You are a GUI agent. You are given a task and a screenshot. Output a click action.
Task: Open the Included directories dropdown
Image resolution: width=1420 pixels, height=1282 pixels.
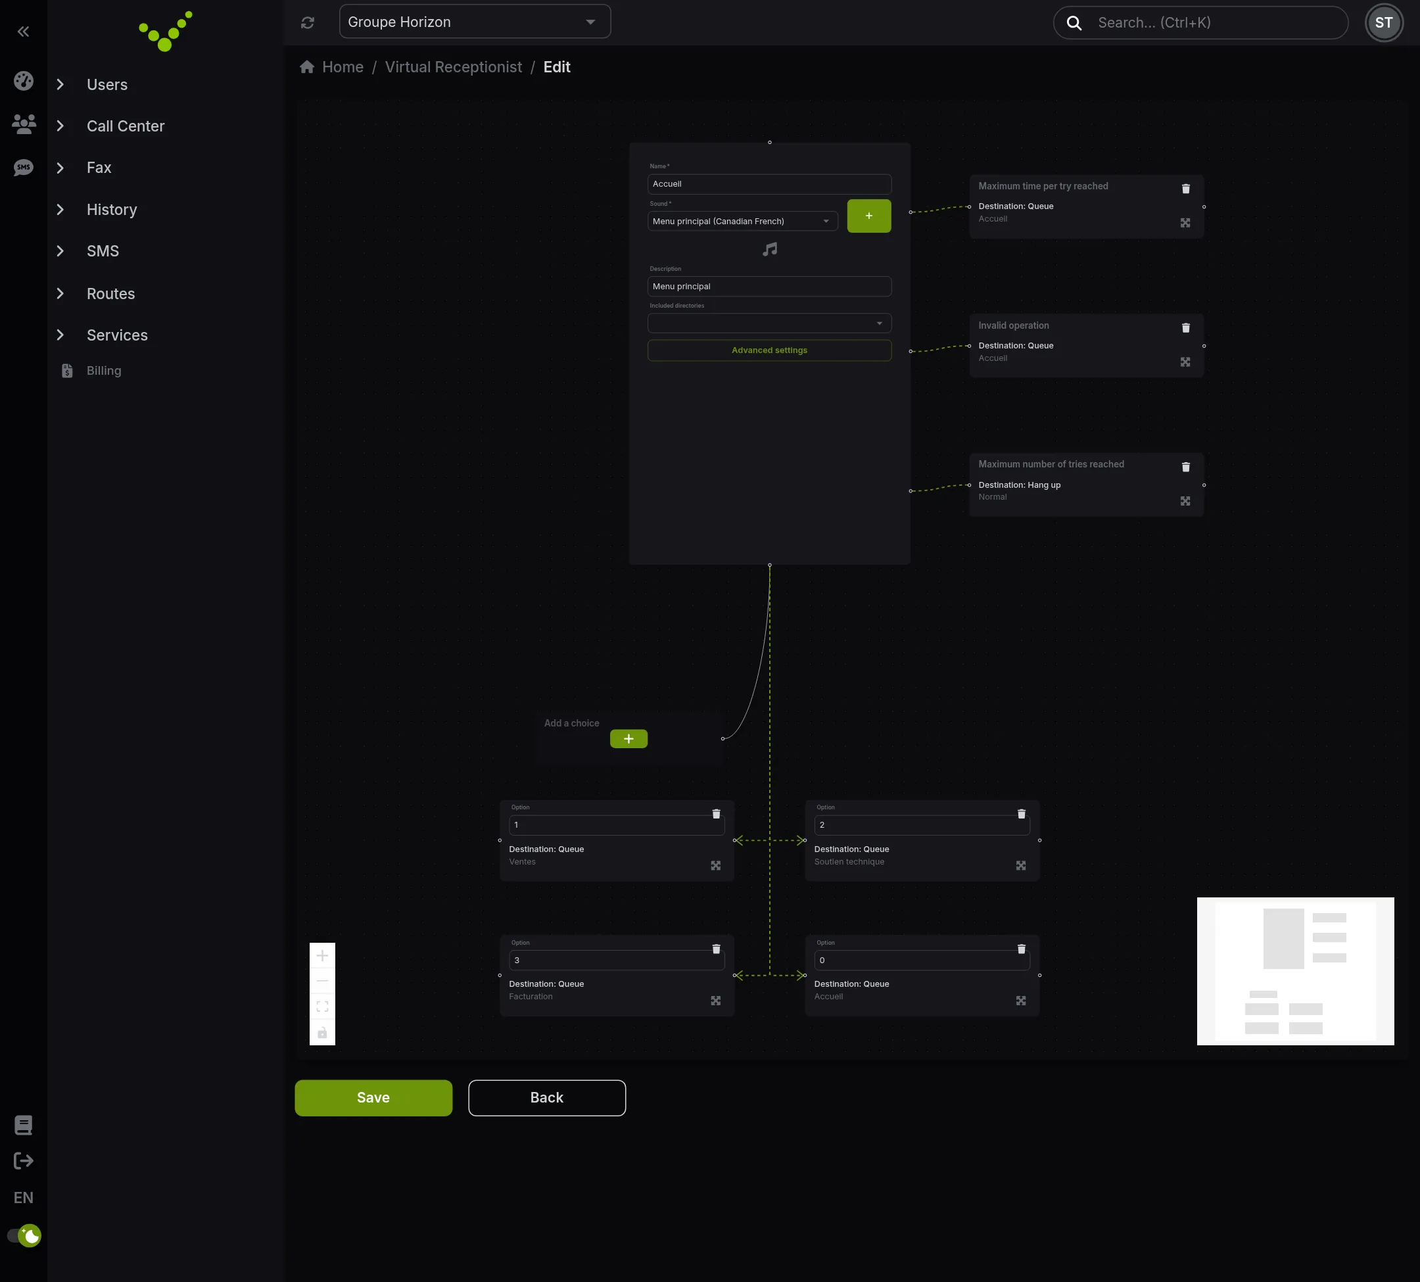click(x=769, y=323)
